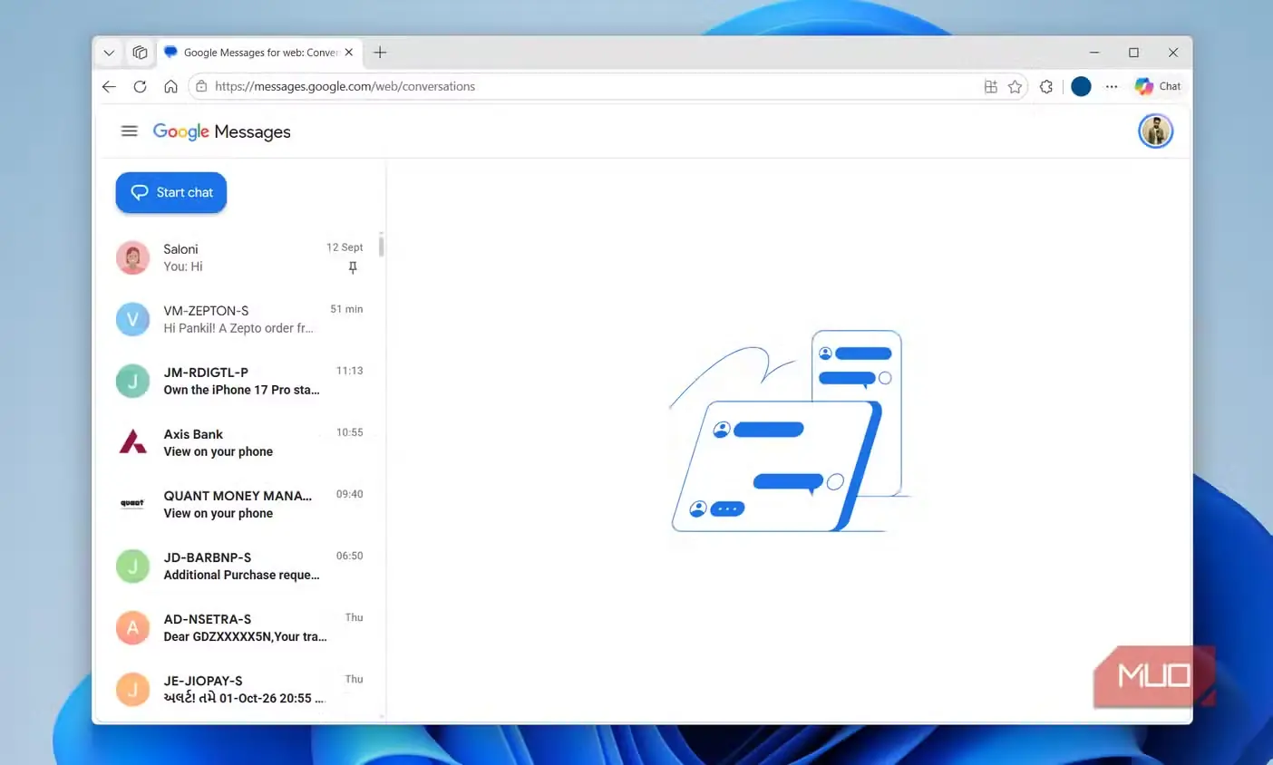Select the Google Messages for web tab
Image resolution: width=1273 pixels, height=765 pixels.
pos(259,53)
